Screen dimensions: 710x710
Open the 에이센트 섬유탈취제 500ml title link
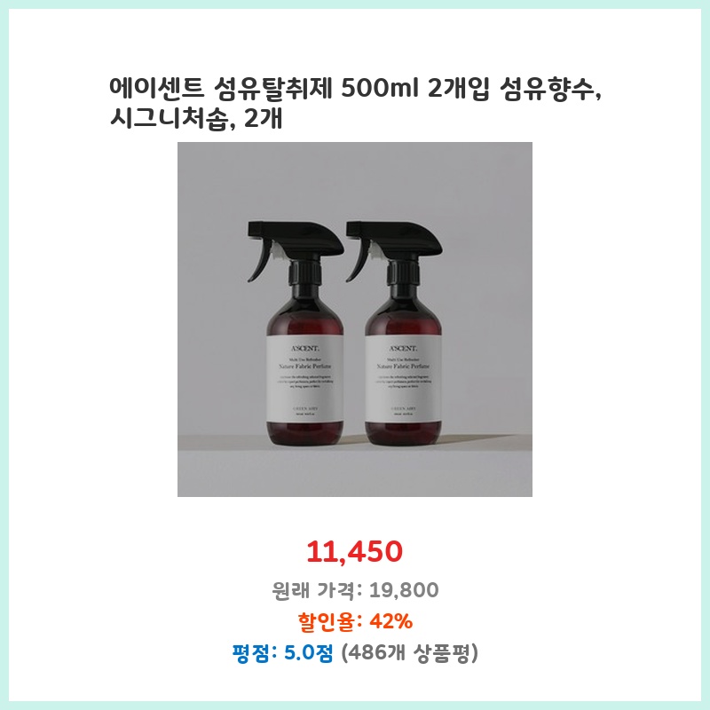pyautogui.click(x=356, y=90)
